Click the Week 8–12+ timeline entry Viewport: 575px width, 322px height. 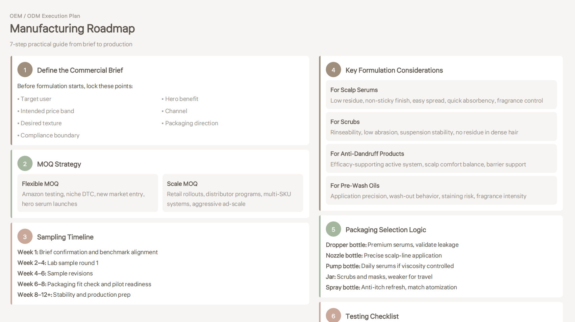click(74, 294)
